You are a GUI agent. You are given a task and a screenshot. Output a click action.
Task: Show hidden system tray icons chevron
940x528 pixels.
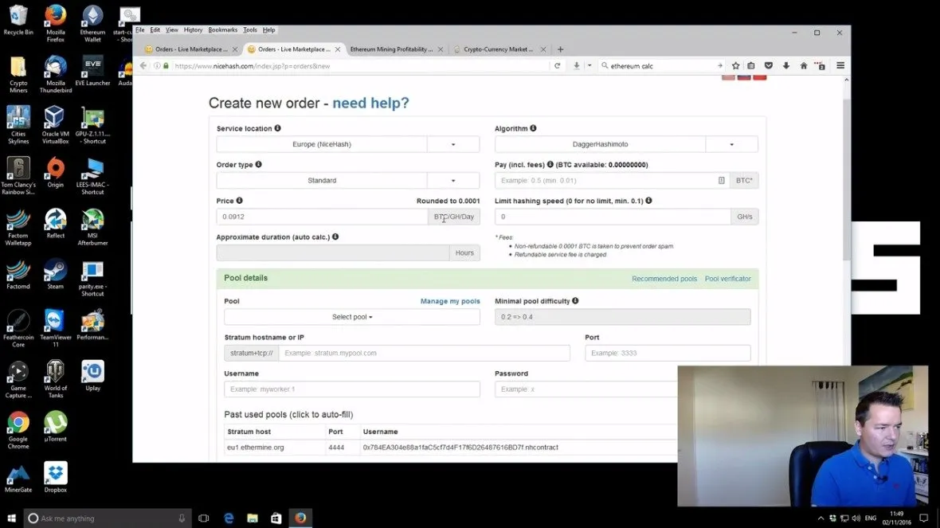point(821,518)
